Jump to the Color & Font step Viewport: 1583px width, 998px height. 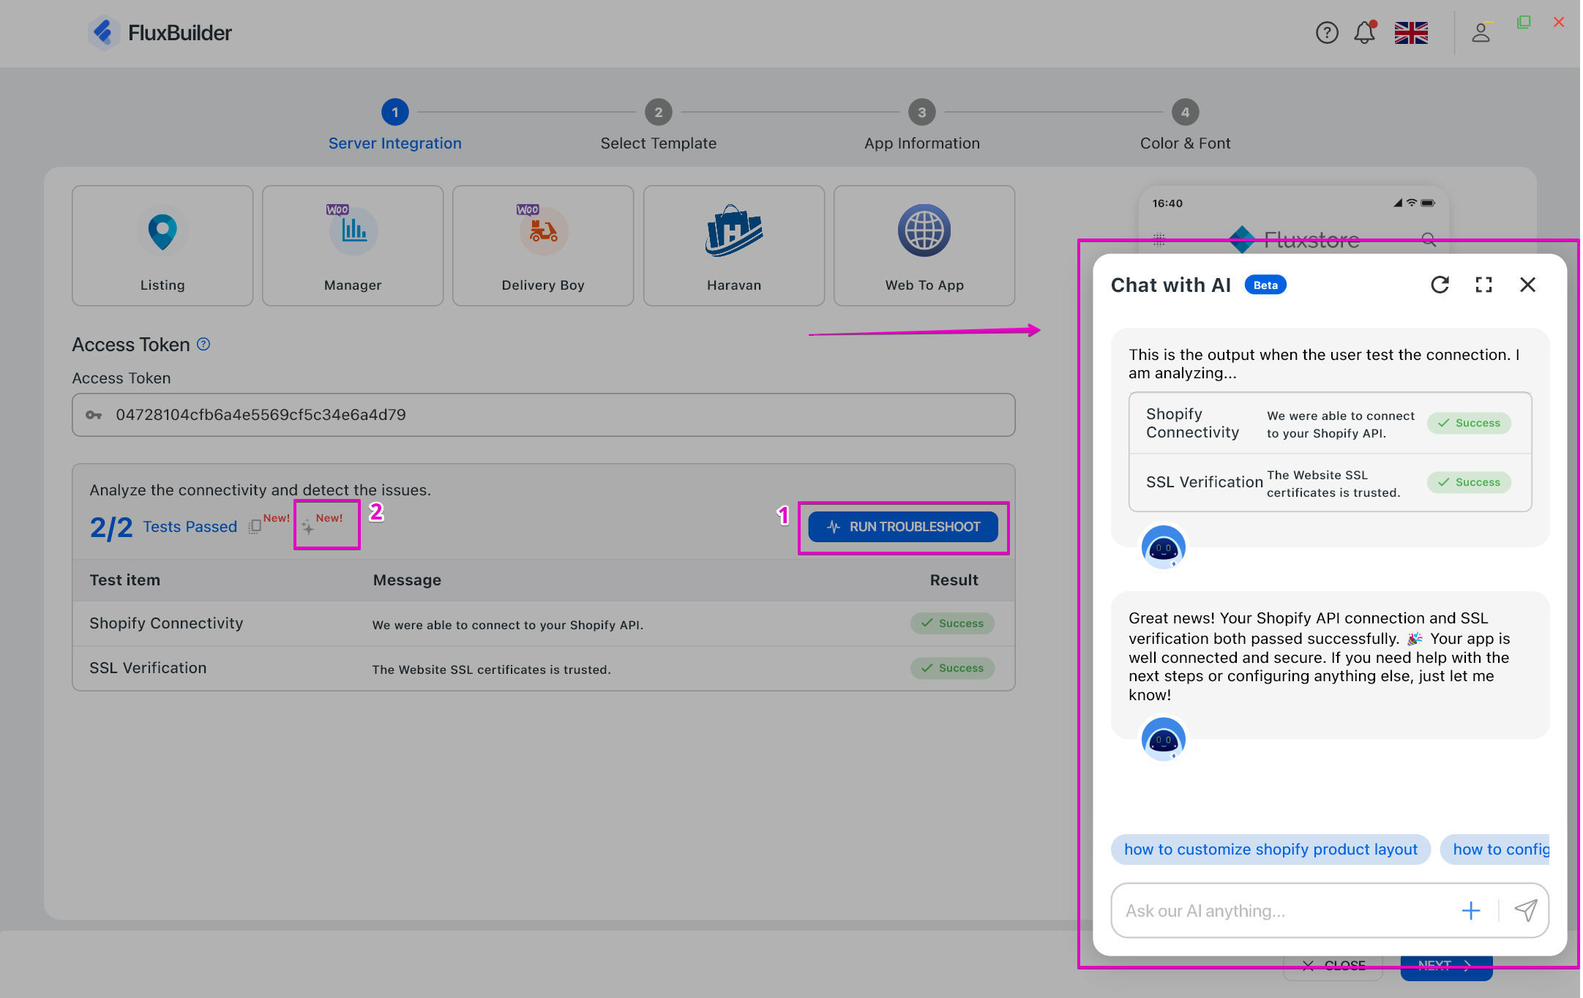tap(1185, 113)
